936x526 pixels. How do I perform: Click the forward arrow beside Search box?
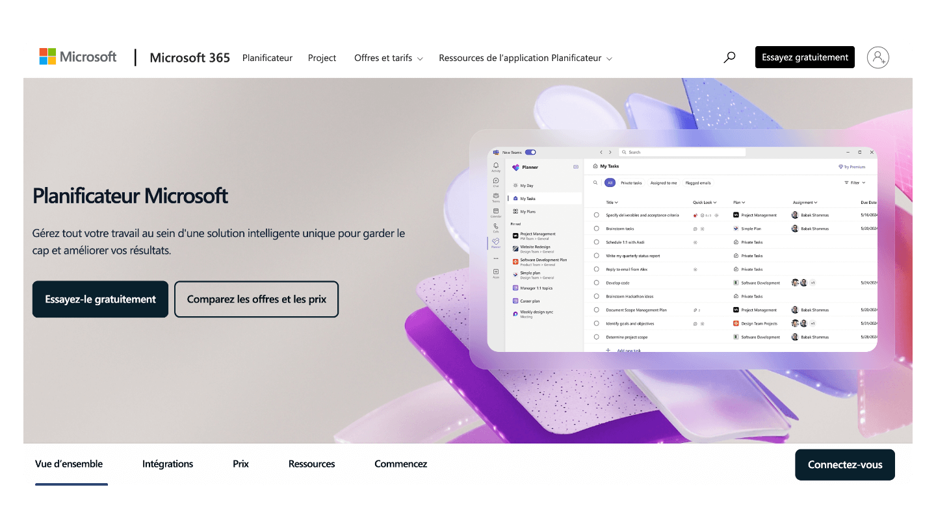coord(610,152)
